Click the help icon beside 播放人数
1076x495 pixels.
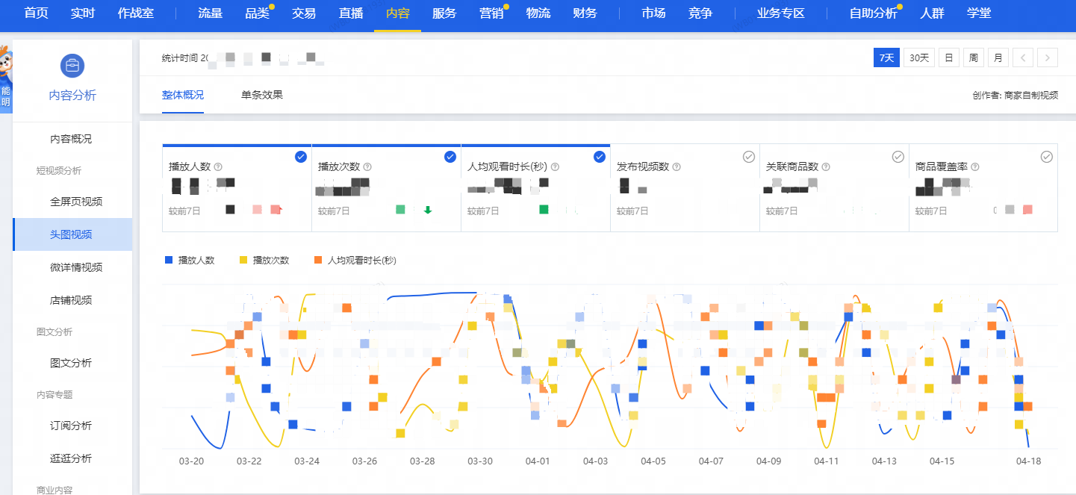pos(218,167)
